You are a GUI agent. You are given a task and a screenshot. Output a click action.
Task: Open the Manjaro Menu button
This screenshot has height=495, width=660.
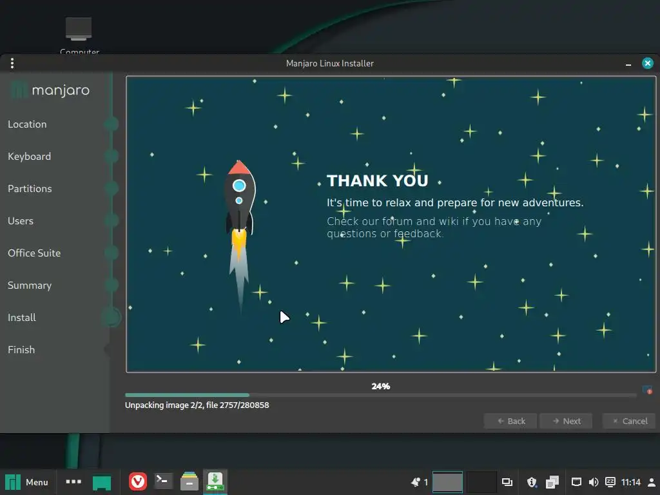pos(27,482)
